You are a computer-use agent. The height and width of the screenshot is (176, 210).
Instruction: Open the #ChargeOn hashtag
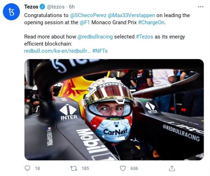pyautogui.click(x=151, y=22)
